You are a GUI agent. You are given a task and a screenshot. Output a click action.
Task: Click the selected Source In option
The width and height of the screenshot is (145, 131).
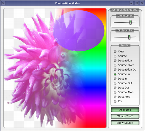point(122,74)
